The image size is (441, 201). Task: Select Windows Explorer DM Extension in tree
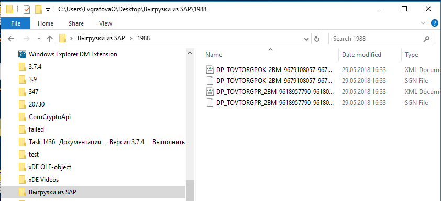pos(73,54)
